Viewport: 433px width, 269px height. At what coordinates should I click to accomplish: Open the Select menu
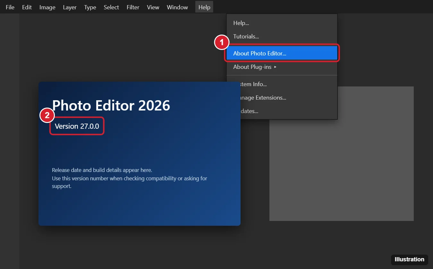tap(111, 7)
